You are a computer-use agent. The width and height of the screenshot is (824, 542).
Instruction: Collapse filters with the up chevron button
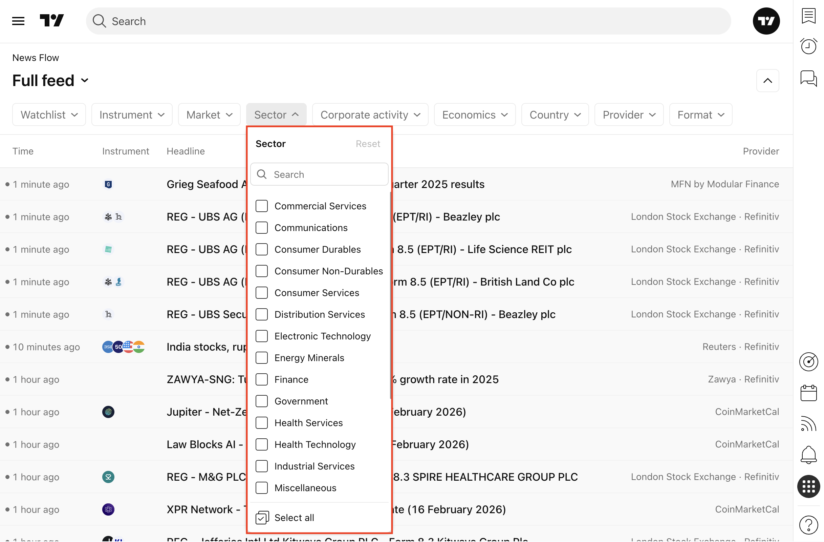[x=767, y=81]
